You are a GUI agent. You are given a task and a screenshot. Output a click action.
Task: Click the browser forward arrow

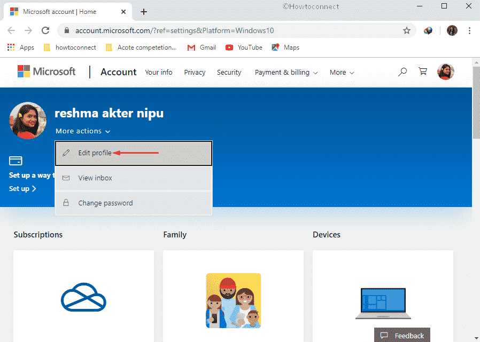tap(28, 30)
